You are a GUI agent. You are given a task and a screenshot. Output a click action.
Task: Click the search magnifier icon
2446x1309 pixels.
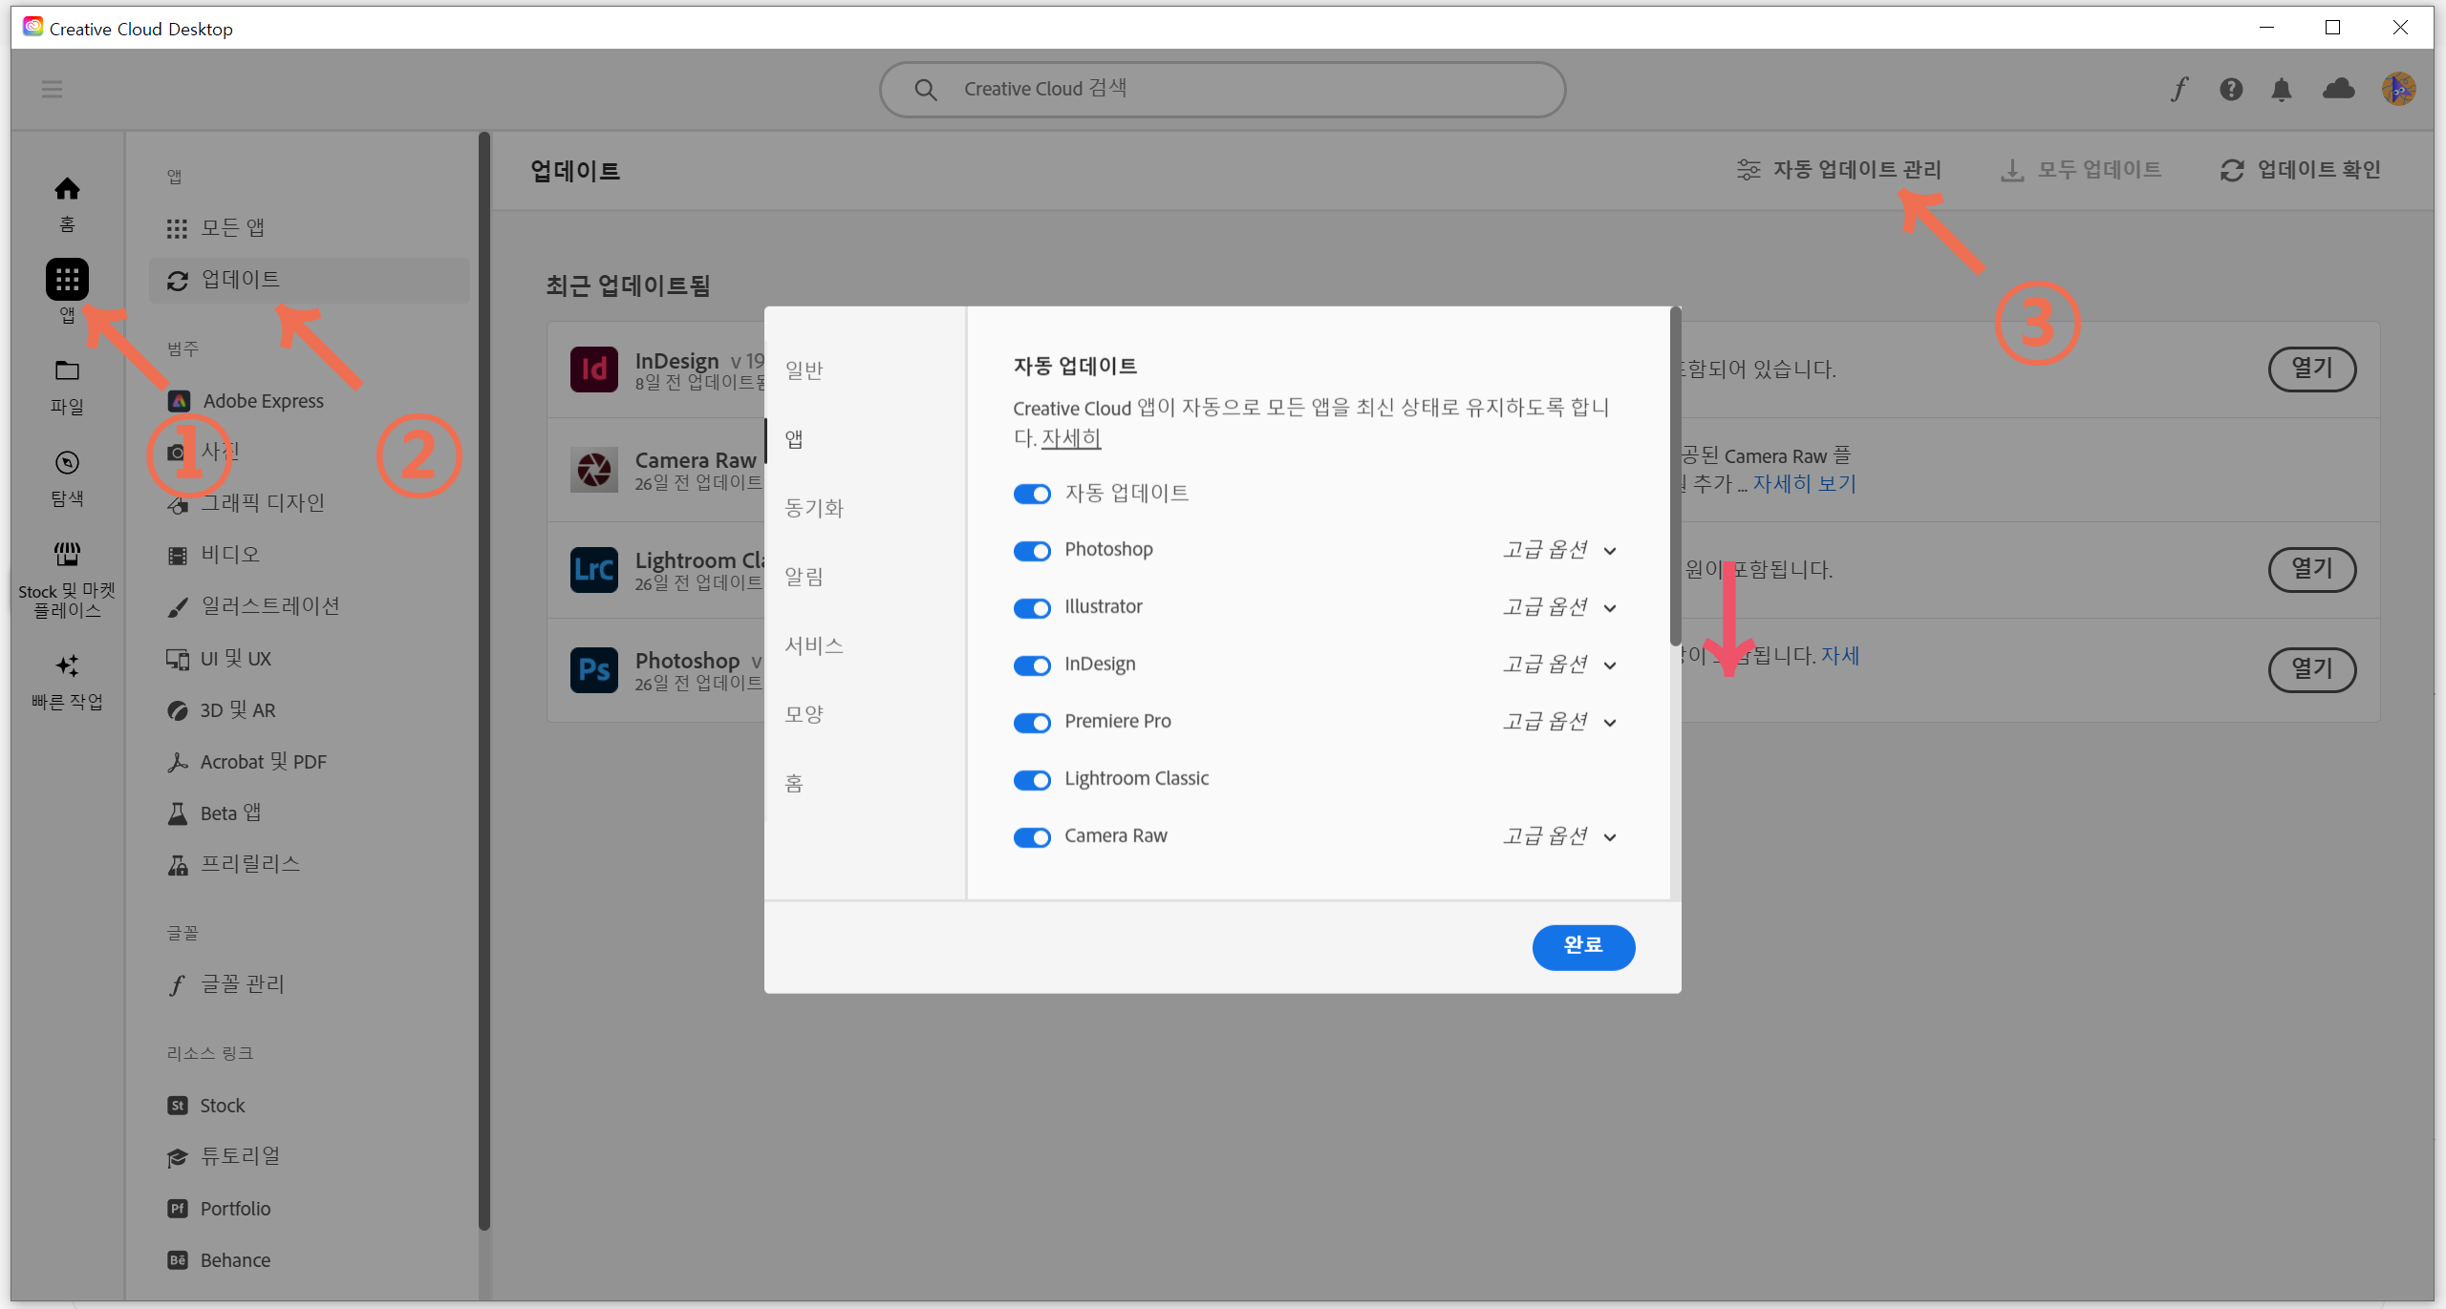925,90
